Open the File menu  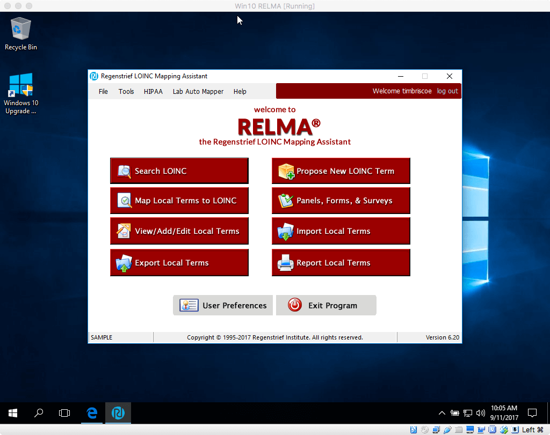tap(103, 91)
